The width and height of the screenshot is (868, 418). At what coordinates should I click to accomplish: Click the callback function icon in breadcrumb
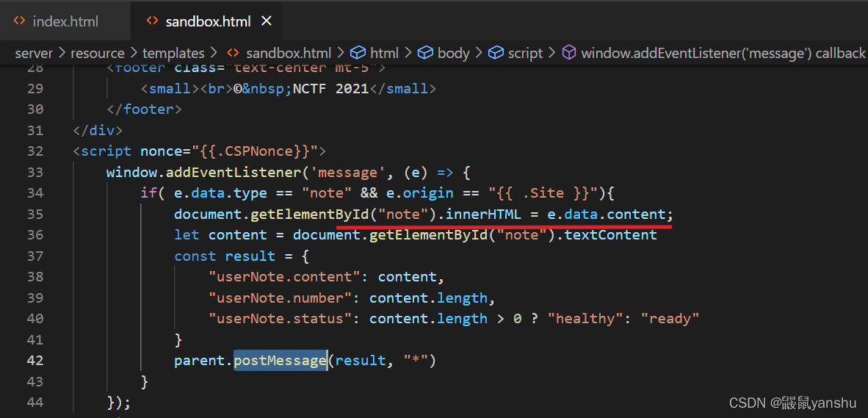(568, 53)
